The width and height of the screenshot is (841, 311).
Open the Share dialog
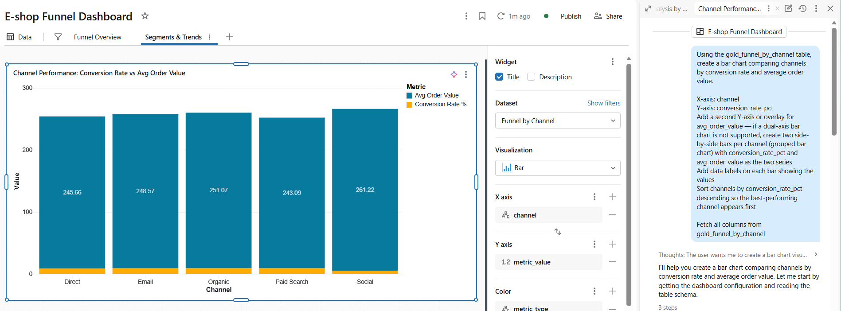tap(608, 16)
